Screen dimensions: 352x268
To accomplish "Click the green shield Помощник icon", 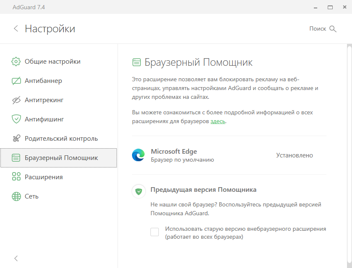I will click(139, 191).
